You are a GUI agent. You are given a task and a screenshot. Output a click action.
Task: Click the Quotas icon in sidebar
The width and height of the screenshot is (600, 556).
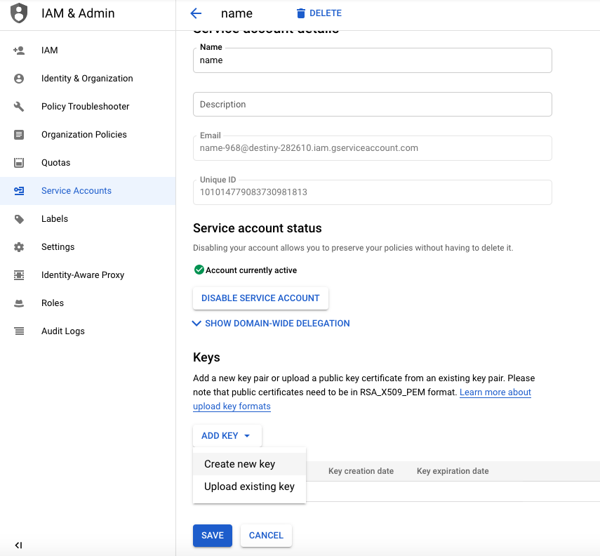pyautogui.click(x=19, y=163)
